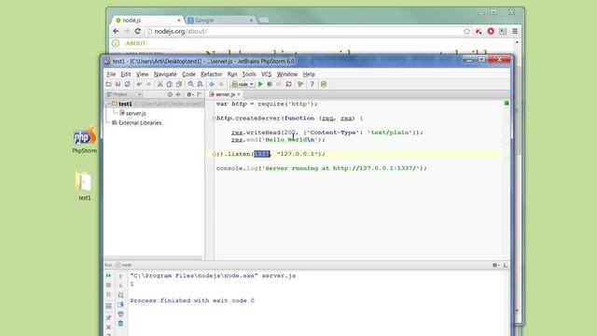Click the green Run button
Screen dimensions: 597x336
[260, 84]
